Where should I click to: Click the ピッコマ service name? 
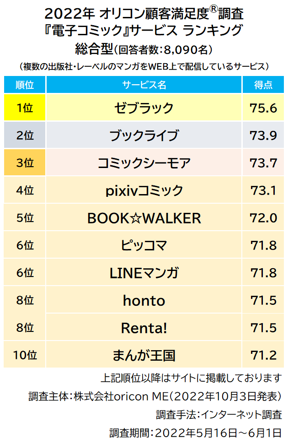pyautogui.click(x=144, y=245)
